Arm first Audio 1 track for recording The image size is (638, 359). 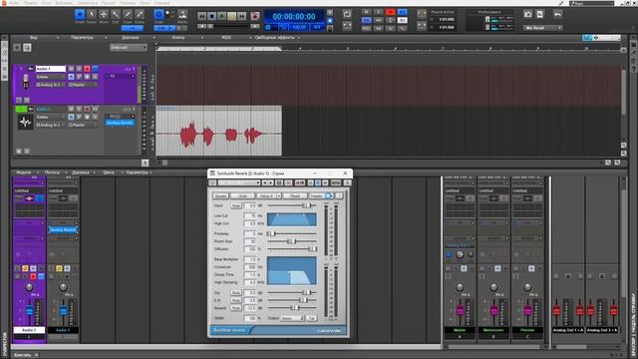tap(87, 69)
